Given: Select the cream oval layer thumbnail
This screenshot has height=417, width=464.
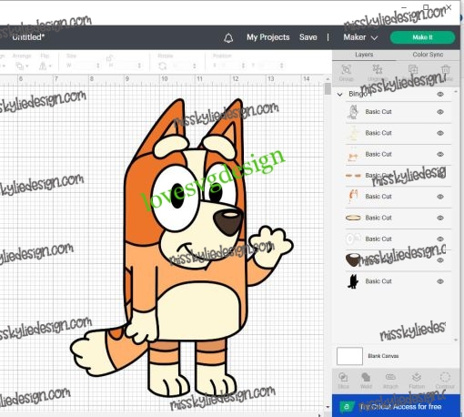Looking at the screenshot, I should tap(353, 218).
